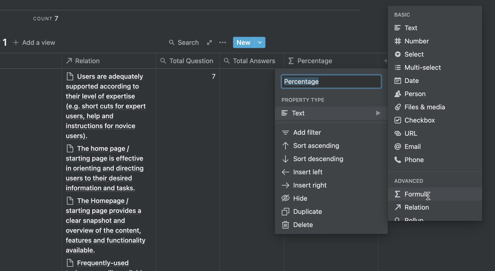Choose the Multi-select property type
This screenshot has width=495, height=271.
(x=422, y=67)
